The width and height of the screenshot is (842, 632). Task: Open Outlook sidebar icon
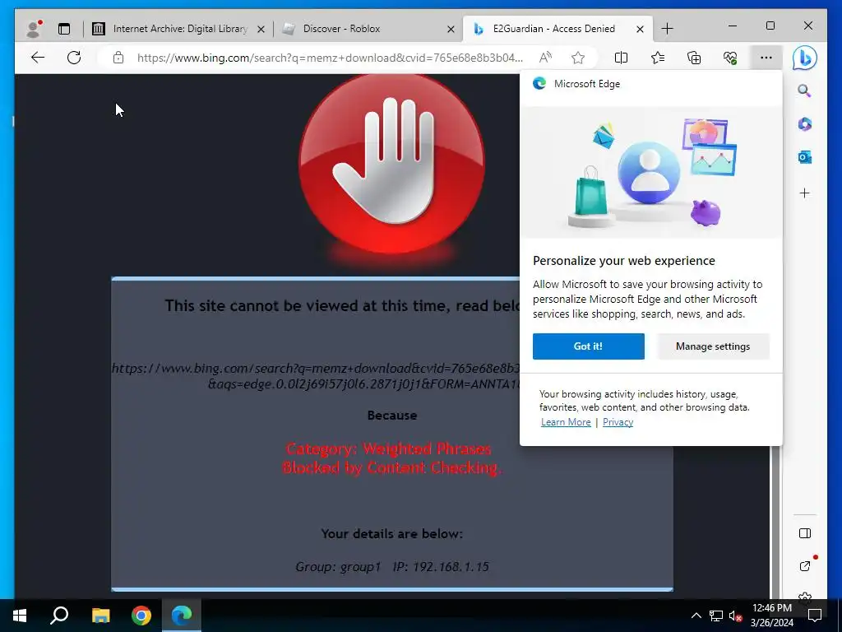804,157
